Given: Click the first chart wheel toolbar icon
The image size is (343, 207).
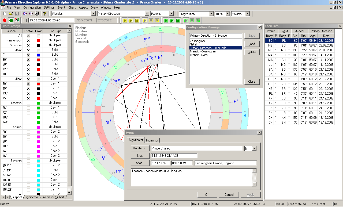Looking at the screenshot, I should point(25,14).
